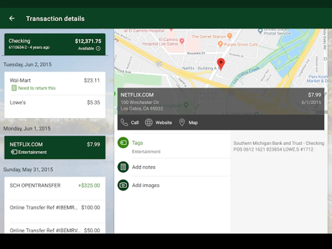Click the 'Transaction details' title
The image size is (332, 249).
pyautogui.click(x=55, y=19)
